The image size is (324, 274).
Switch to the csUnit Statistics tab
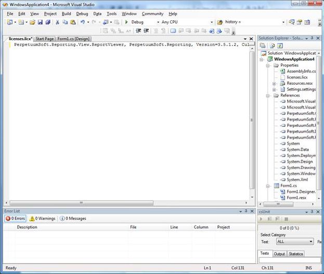point(296,254)
